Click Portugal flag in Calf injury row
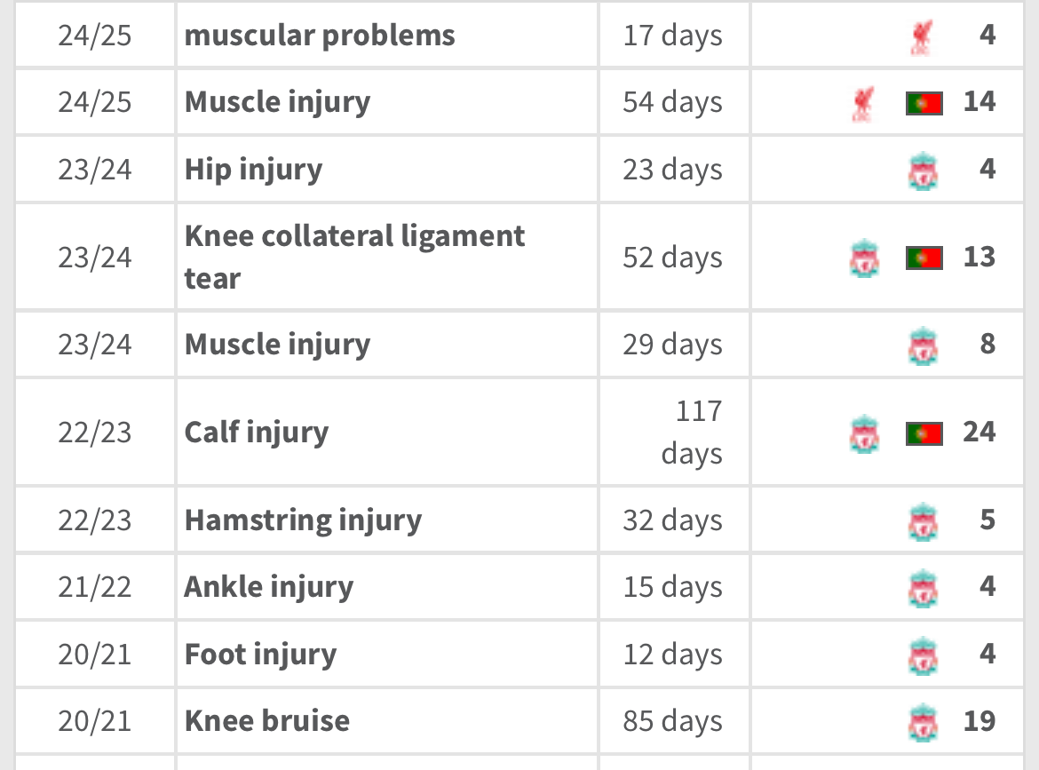The height and width of the screenshot is (770, 1039). pyautogui.click(x=924, y=433)
